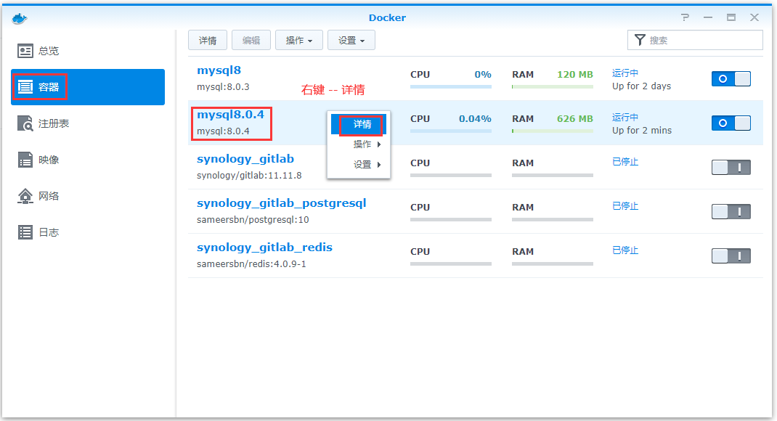Image resolution: width=777 pixels, height=421 pixels.
Task: Open the 日志 log icon
Action: tap(25, 232)
